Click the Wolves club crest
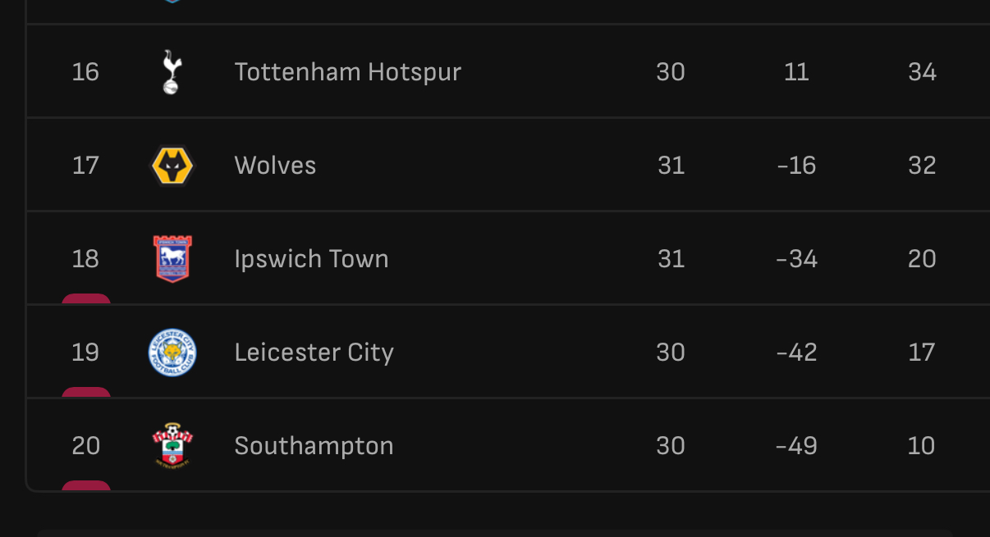The width and height of the screenshot is (990, 537). [x=172, y=166]
